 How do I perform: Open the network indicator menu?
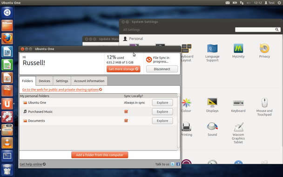click(242, 3)
